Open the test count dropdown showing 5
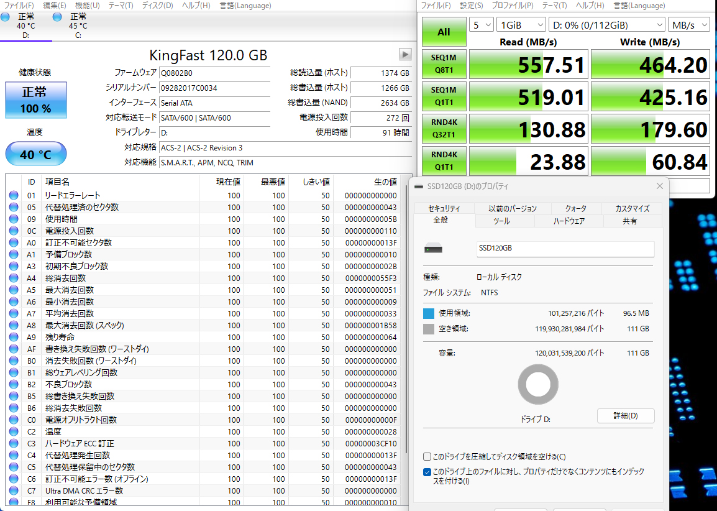The width and height of the screenshot is (717, 511). 482,25
